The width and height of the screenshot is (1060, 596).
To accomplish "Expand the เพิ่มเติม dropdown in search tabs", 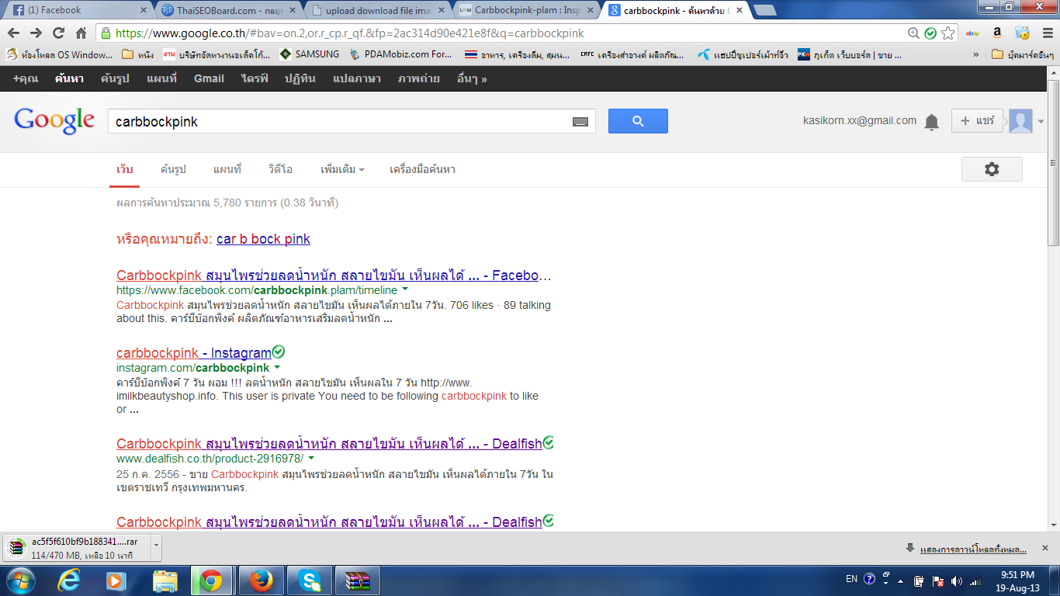I will (x=342, y=169).
